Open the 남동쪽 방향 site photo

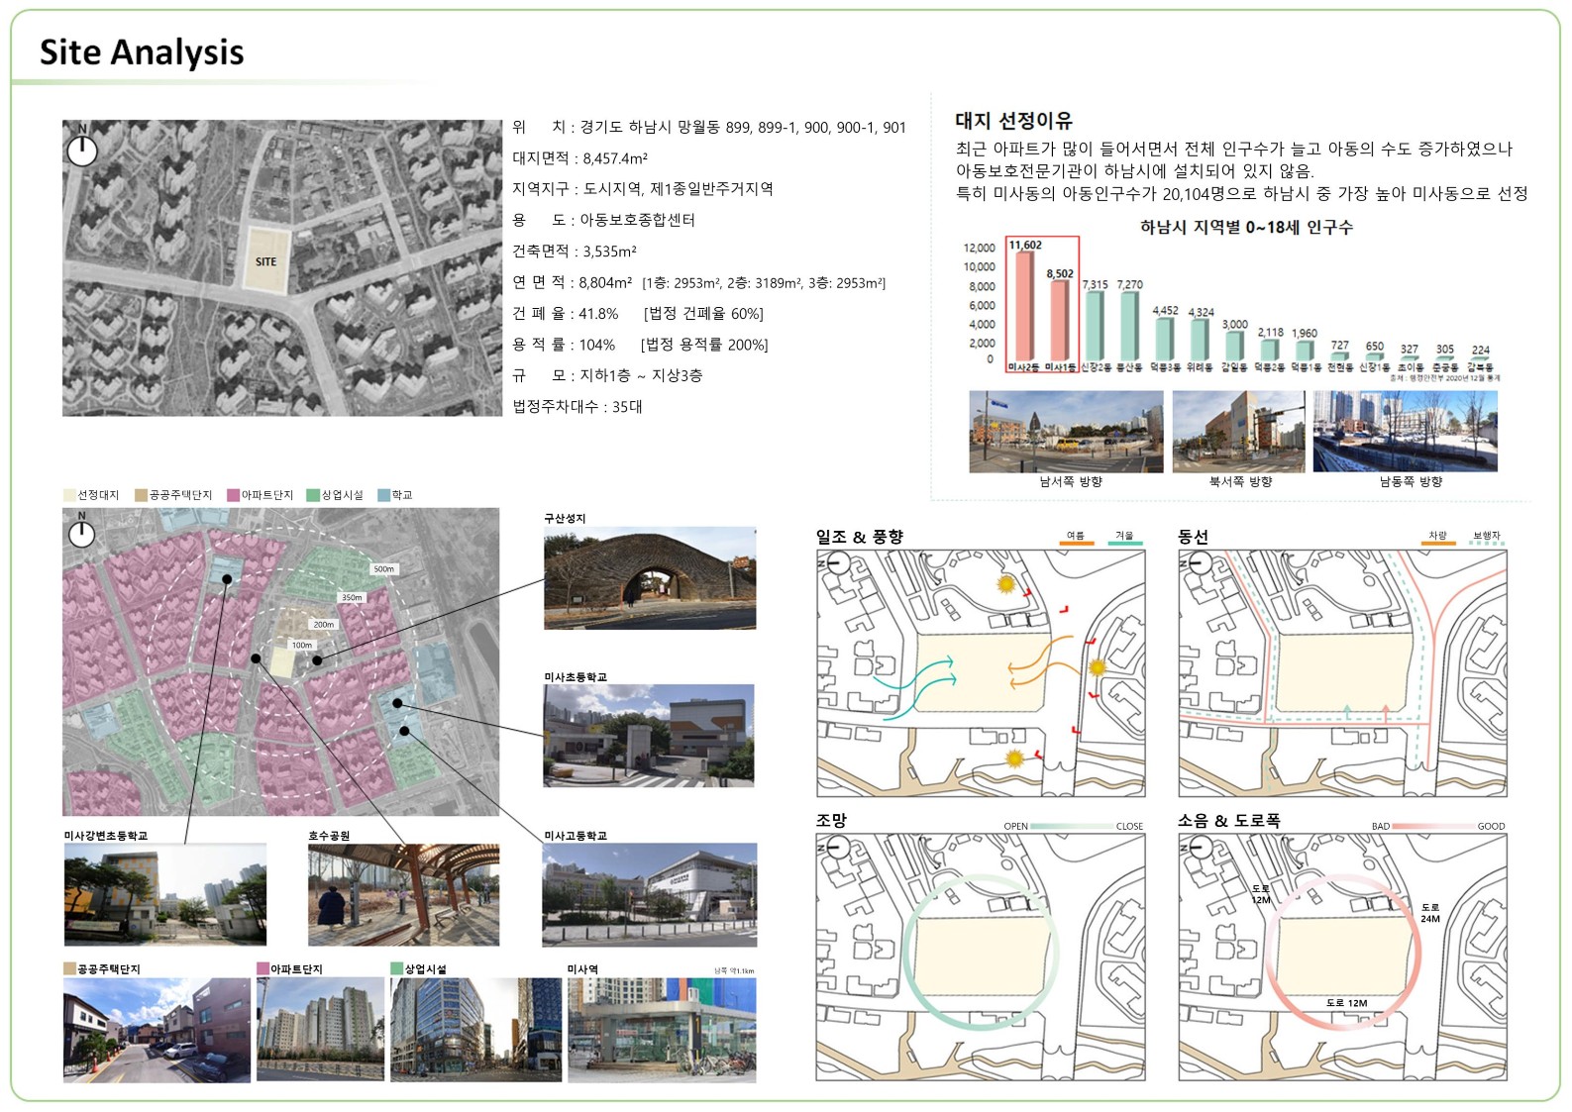coord(1406,432)
